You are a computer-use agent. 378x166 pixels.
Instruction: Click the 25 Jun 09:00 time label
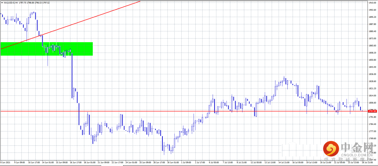pyautogui.click(x=145, y=163)
